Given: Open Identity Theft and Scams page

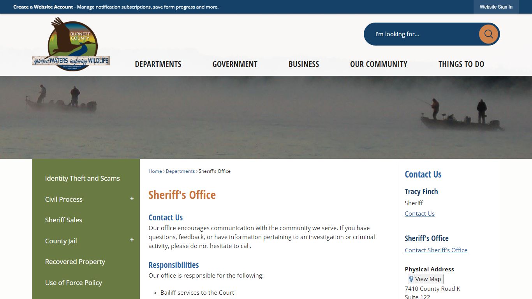Looking at the screenshot, I should pos(83,178).
